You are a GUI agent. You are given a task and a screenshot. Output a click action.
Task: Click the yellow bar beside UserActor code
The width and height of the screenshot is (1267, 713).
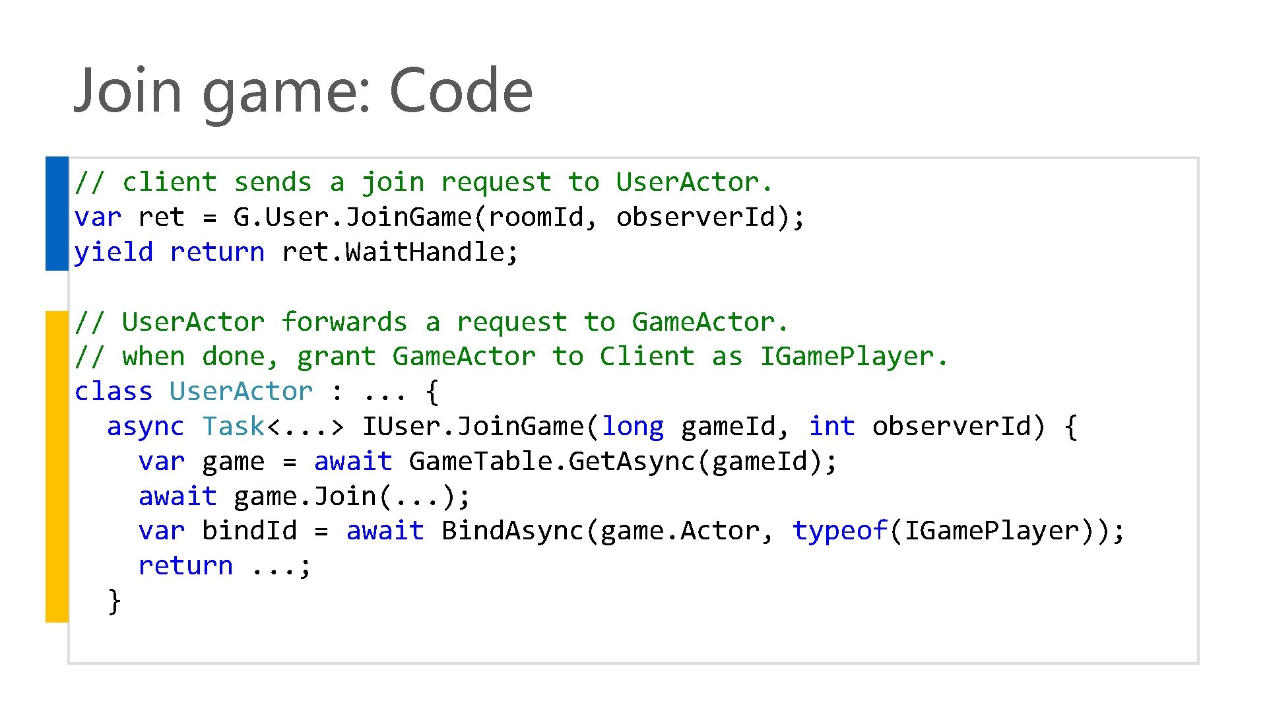point(57,466)
